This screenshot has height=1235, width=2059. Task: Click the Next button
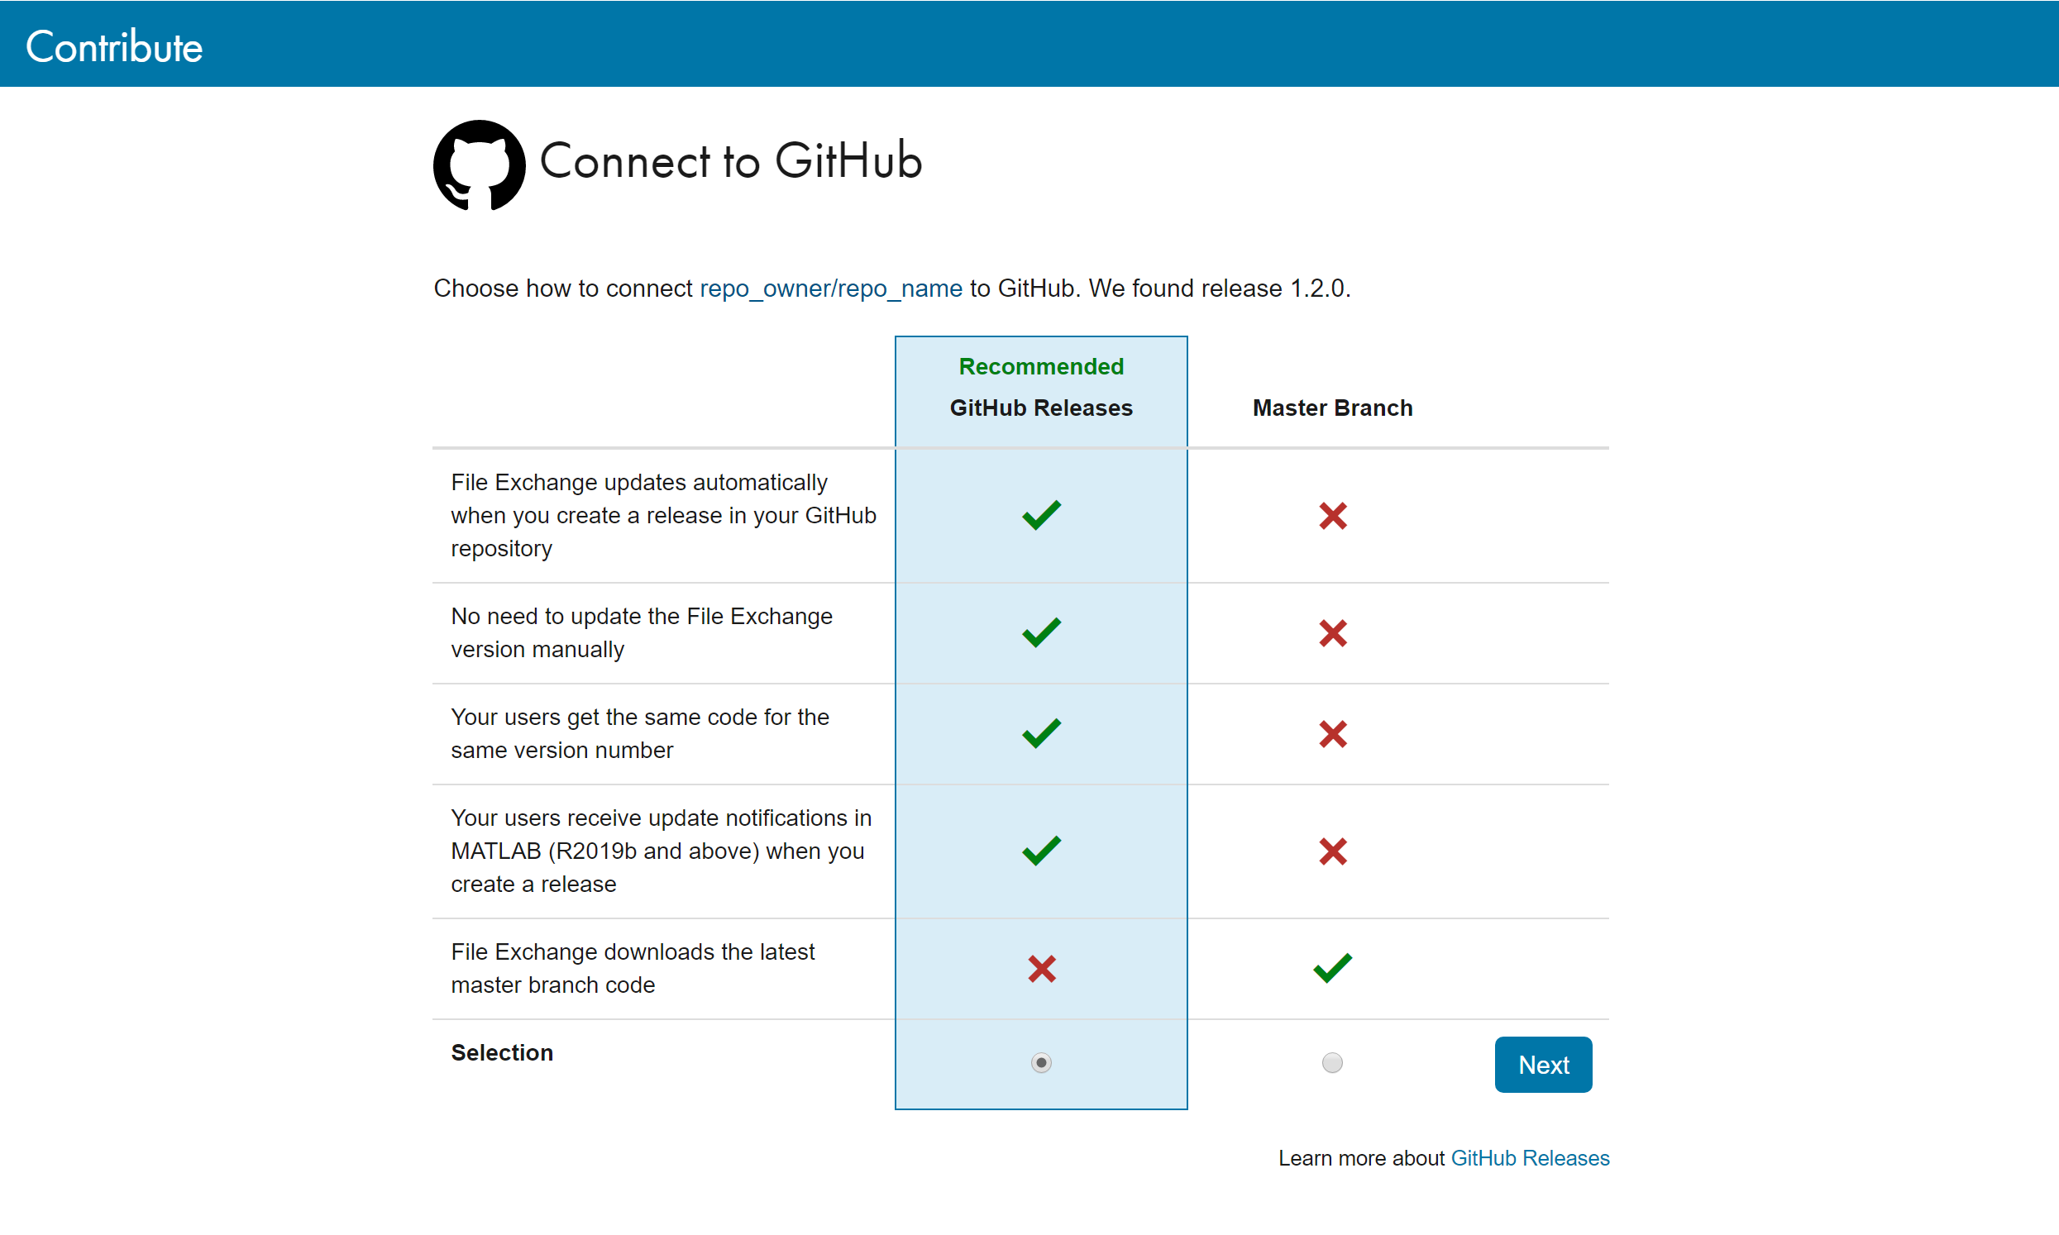click(x=1542, y=1065)
